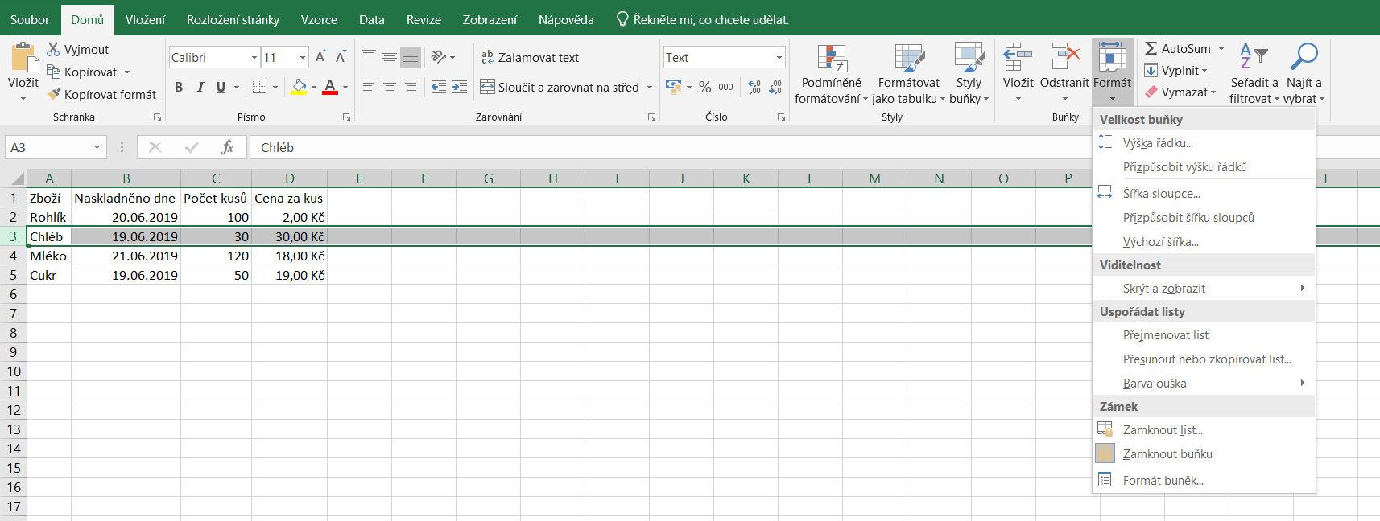Toggle Zamknout buňku lock cell

pos(1204,453)
